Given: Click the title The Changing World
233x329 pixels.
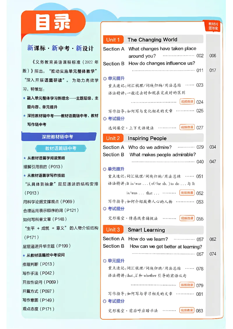Looking at the screenshot, I should (x=152, y=40).
